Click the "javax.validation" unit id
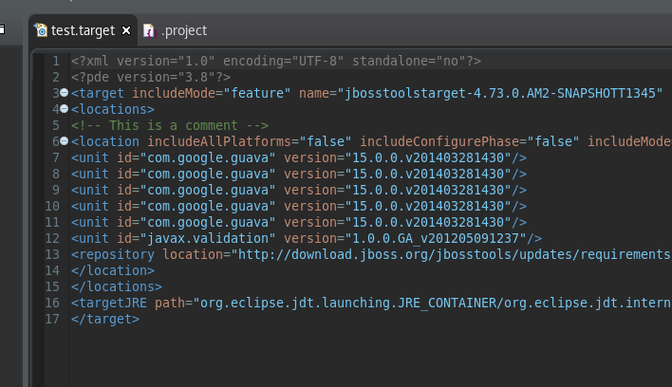 tap(208, 238)
